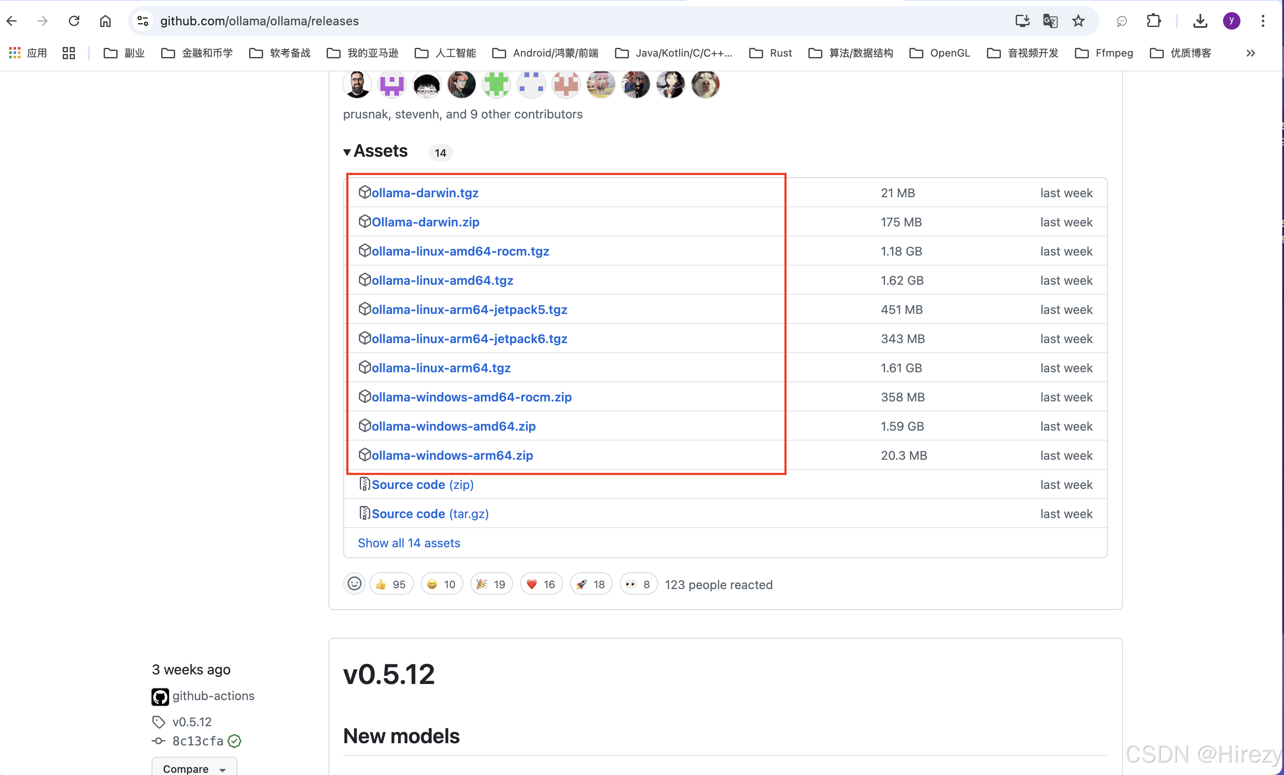Image resolution: width=1284 pixels, height=775 pixels.
Task: Download ollama-linux-amd64-rocm.tgz
Action: tap(460, 251)
